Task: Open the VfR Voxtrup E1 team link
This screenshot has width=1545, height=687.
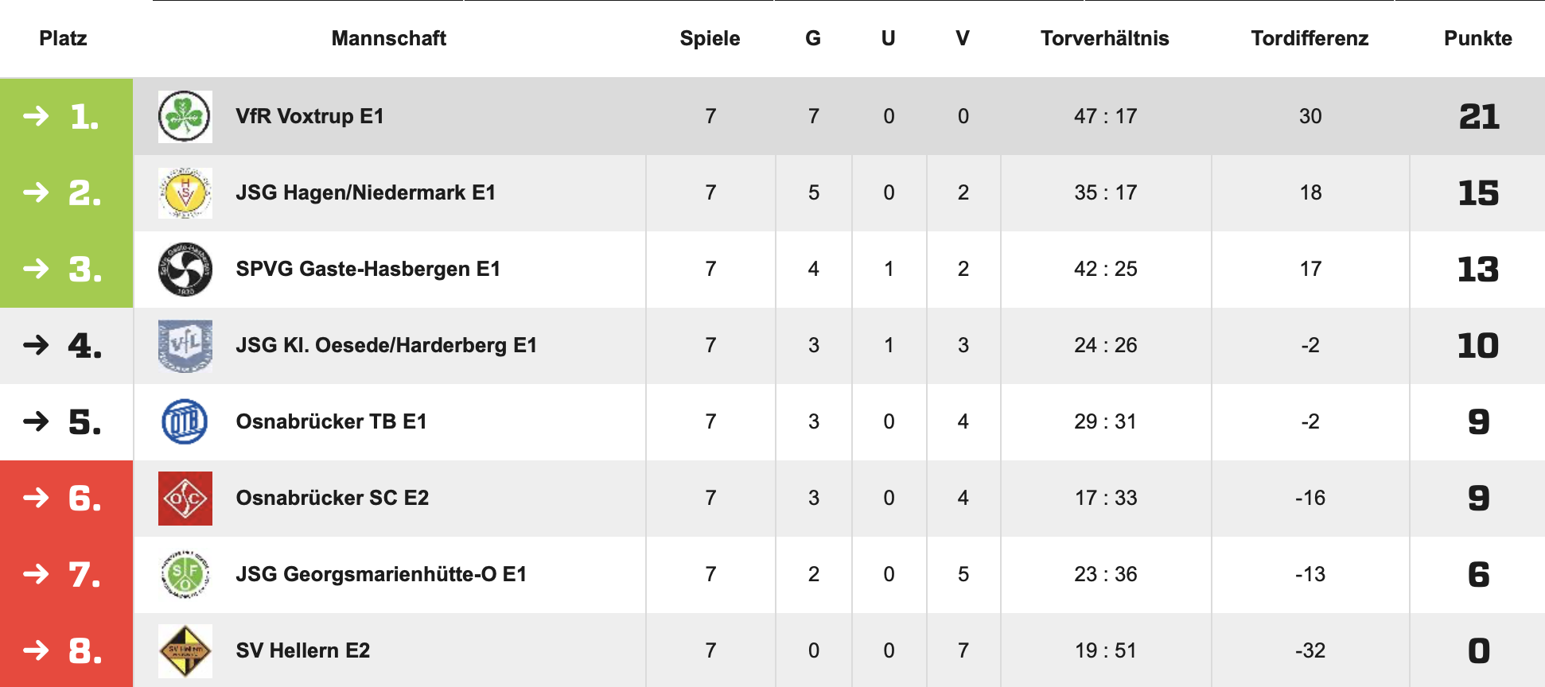Action: point(309,116)
